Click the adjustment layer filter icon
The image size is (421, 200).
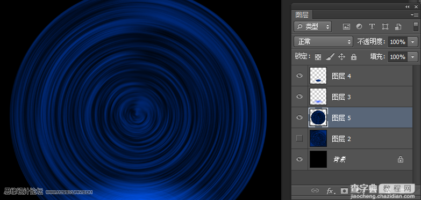tap(359, 26)
